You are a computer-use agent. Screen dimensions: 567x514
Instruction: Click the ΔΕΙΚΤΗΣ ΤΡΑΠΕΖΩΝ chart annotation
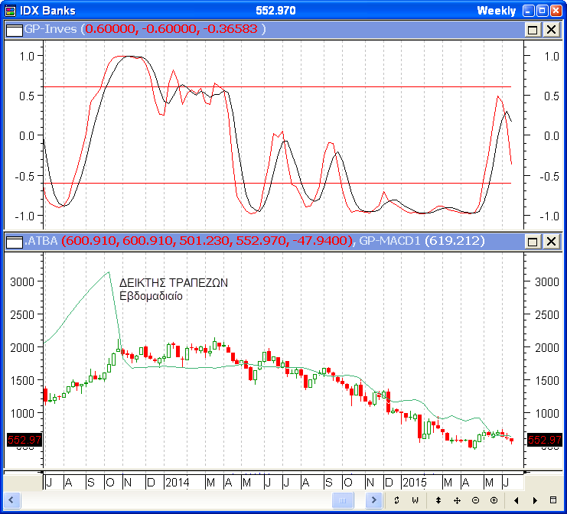174,283
